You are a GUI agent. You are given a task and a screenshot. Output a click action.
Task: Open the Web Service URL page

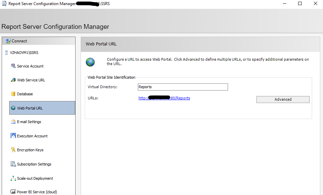[31, 80]
